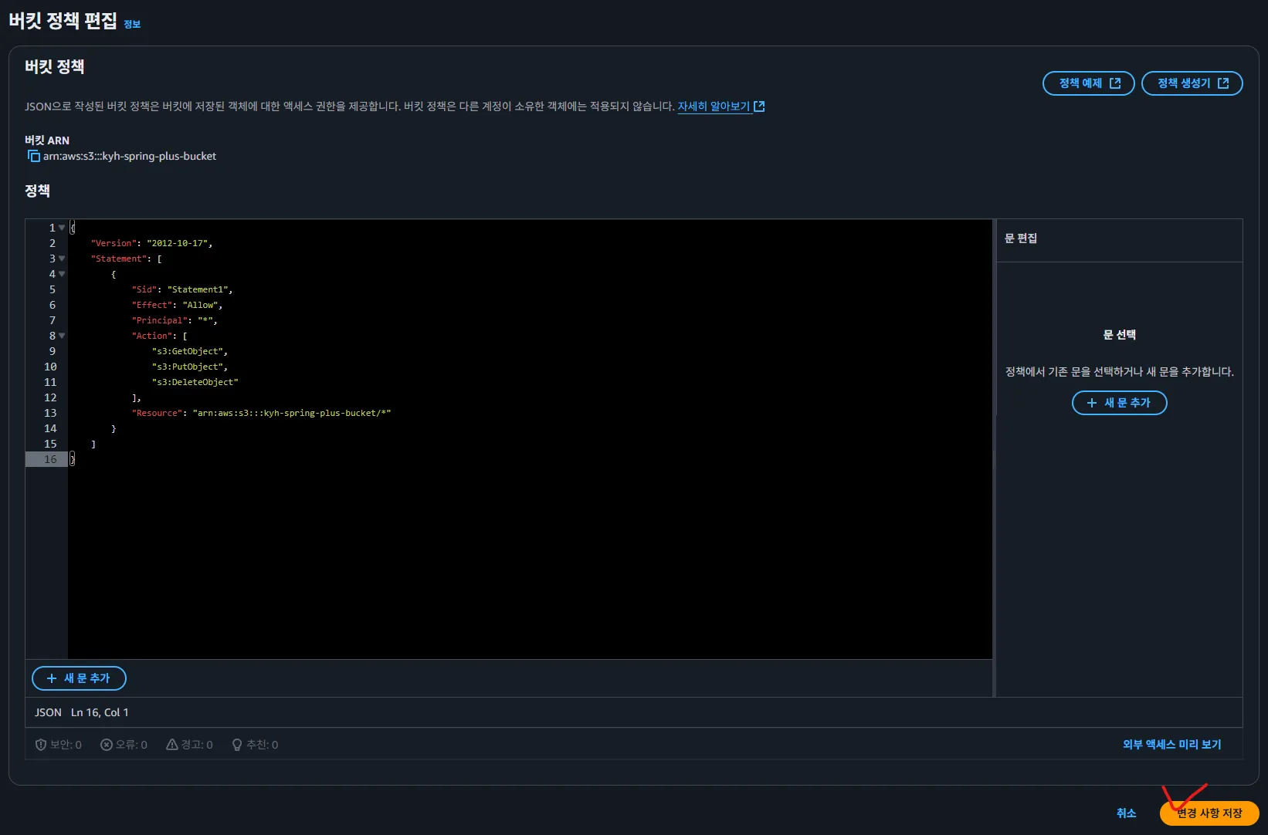Open 정책 생성기 policy generator
This screenshot has width=1268, height=835.
[x=1192, y=83]
